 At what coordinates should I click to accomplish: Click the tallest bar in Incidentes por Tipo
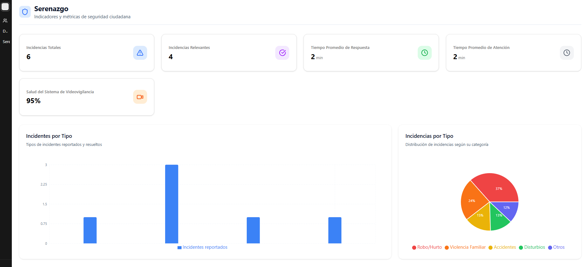click(172, 204)
